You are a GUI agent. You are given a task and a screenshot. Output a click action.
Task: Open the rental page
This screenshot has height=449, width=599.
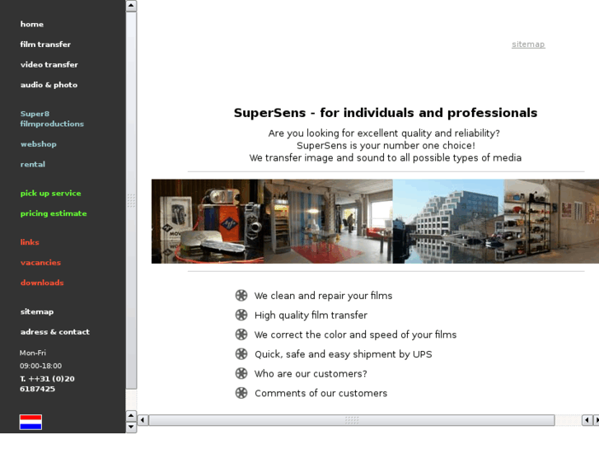tap(32, 164)
